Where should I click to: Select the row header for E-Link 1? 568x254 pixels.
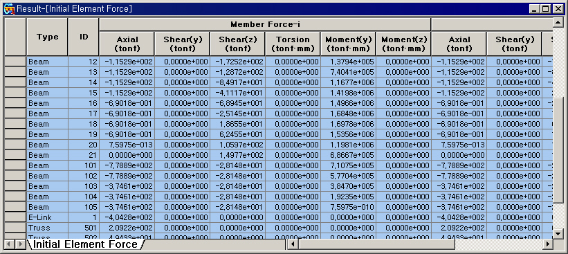pyautogui.click(x=15, y=217)
